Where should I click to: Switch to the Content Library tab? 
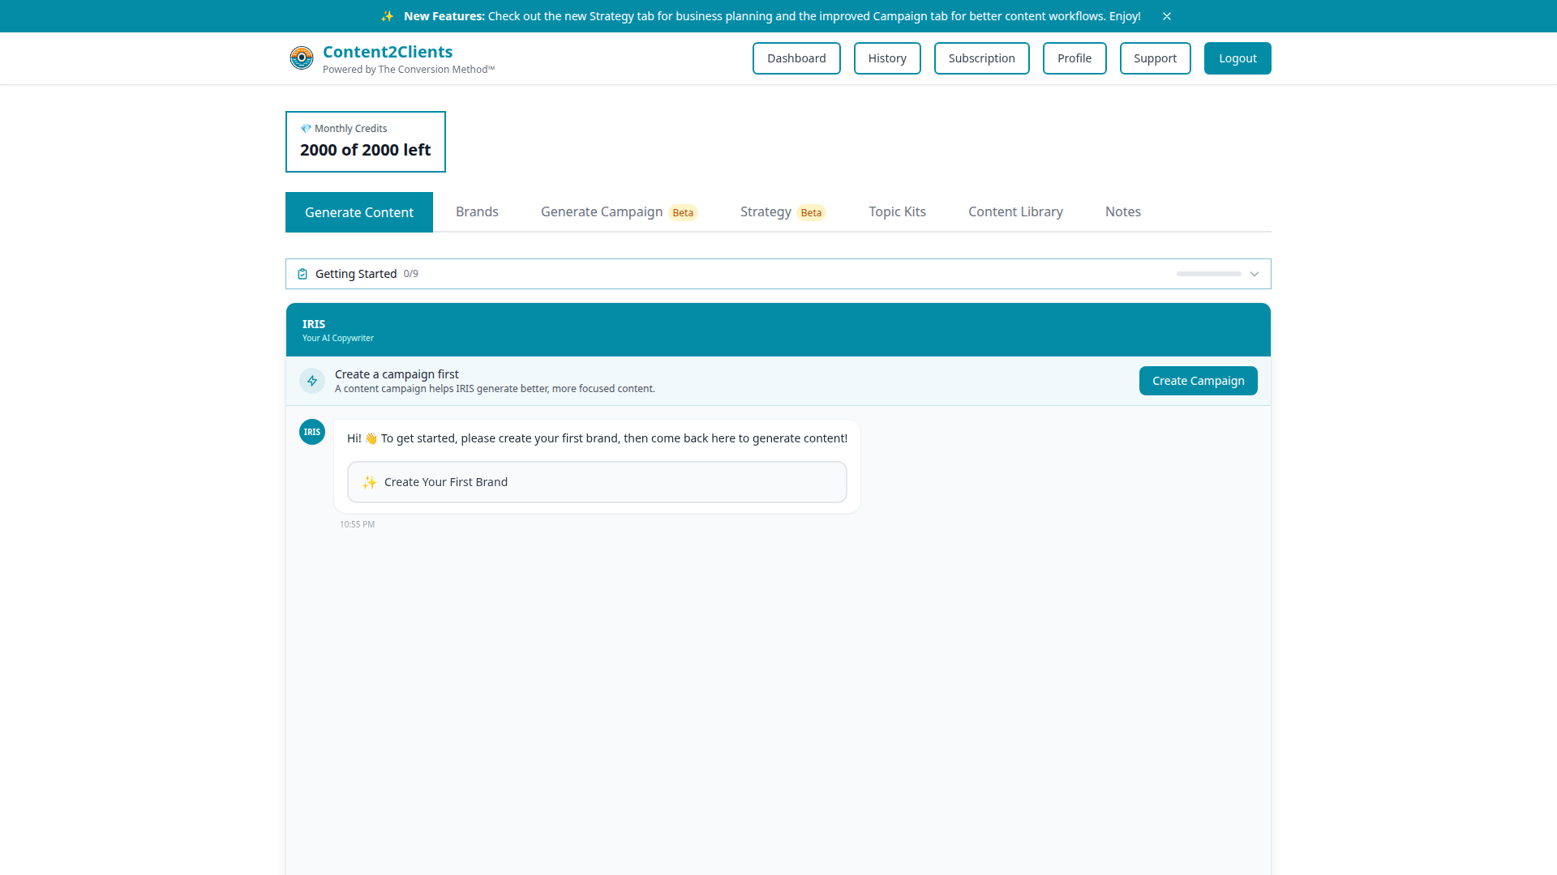tap(1015, 211)
